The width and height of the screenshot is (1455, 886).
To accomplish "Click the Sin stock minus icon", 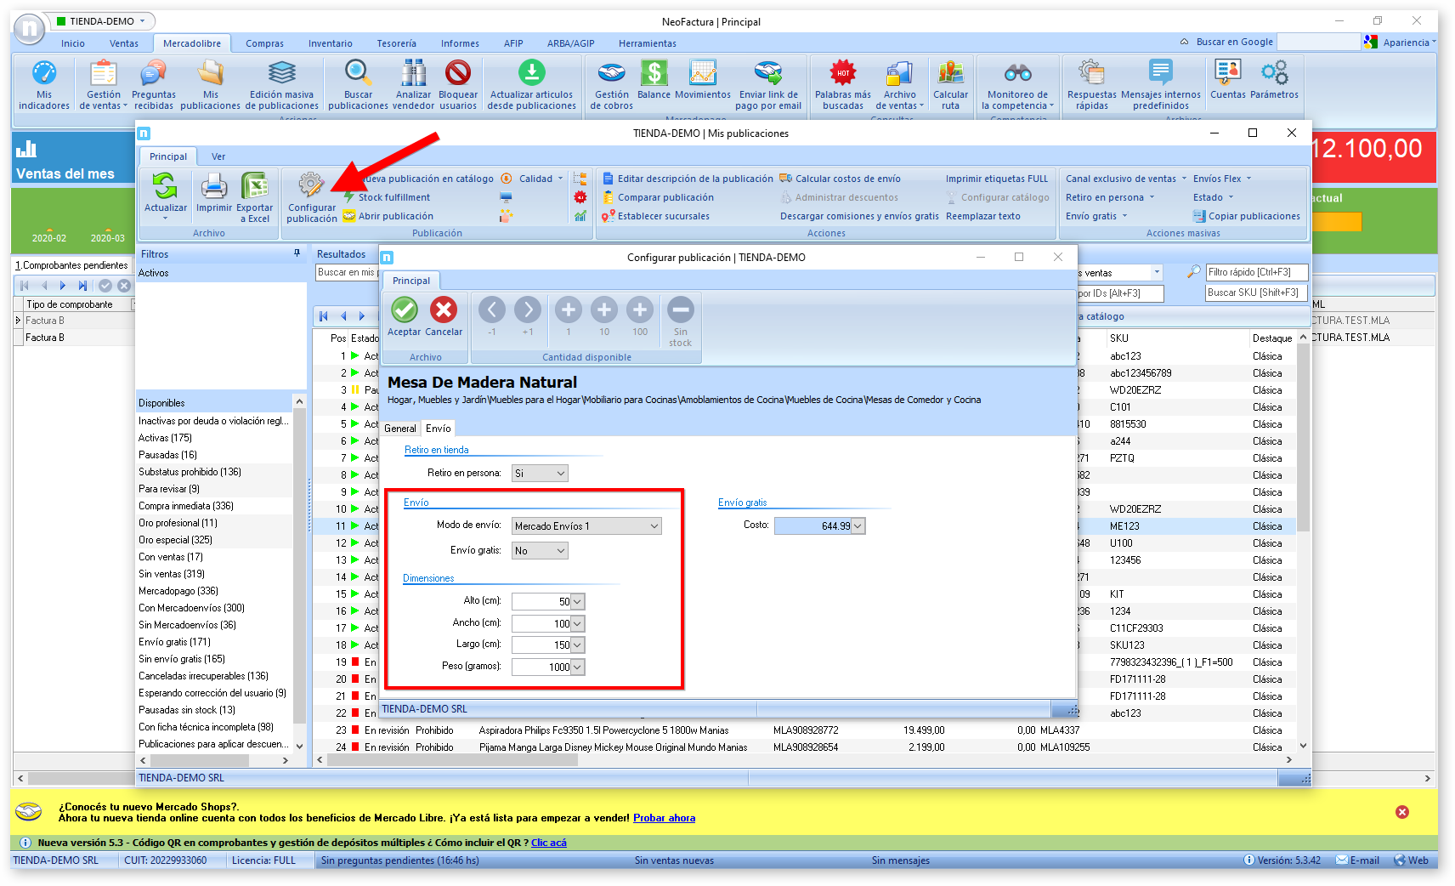I will pyautogui.click(x=680, y=310).
